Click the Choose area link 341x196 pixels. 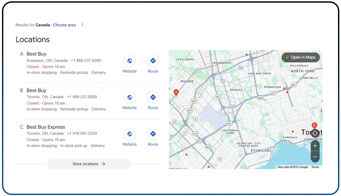click(x=64, y=25)
